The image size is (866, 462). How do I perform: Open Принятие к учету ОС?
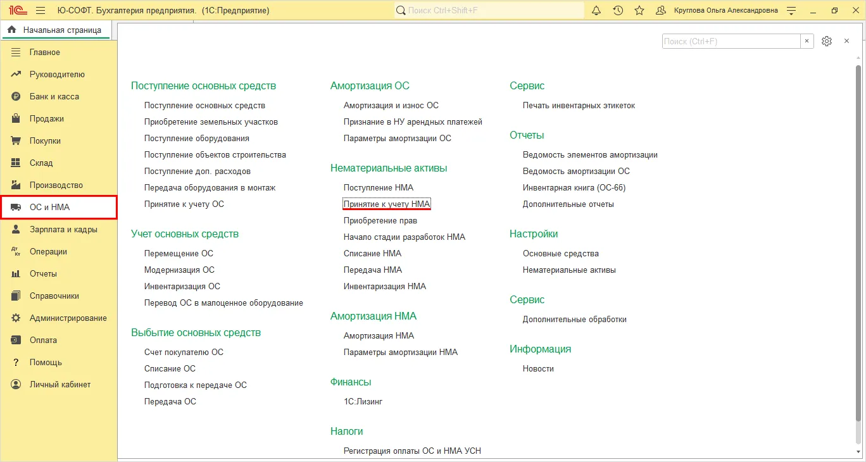point(184,204)
